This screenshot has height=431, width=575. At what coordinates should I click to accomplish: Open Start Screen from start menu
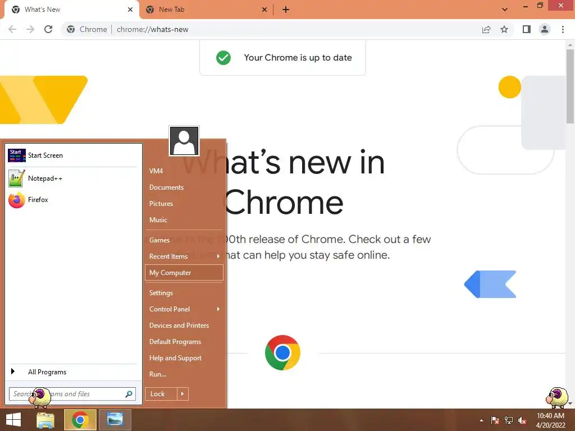click(x=72, y=155)
